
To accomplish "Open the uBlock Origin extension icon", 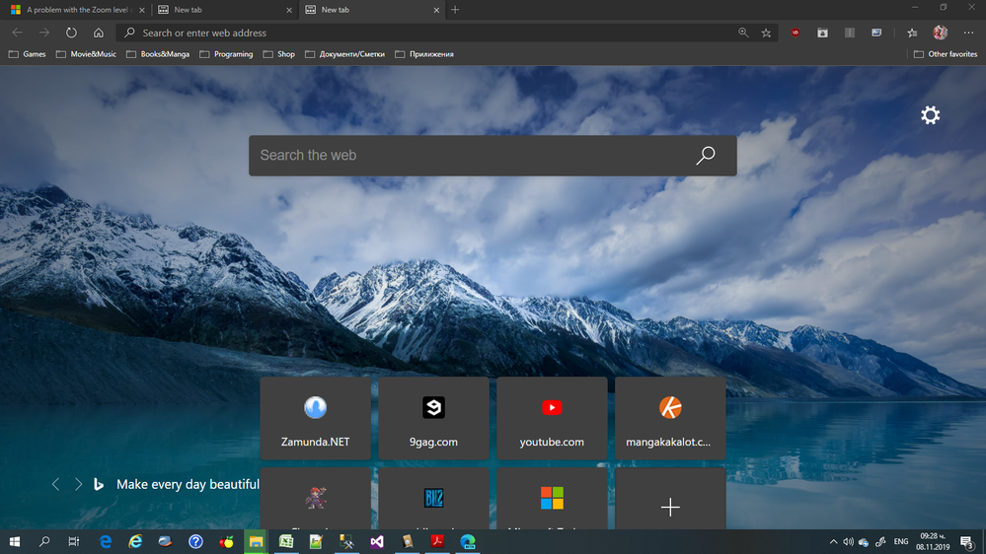I will click(x=796, y=33).
